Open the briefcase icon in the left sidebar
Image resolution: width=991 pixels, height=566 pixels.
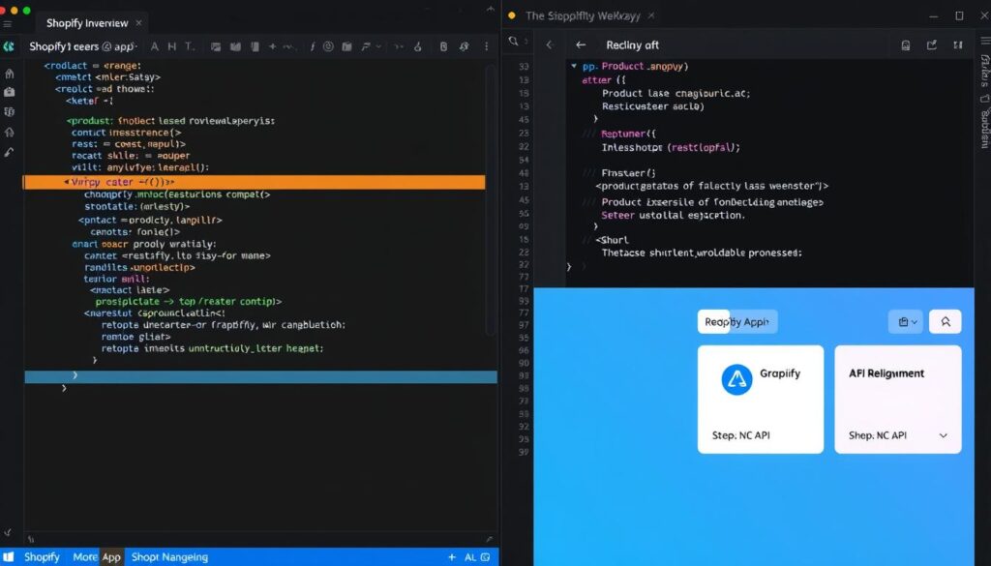[9, 92]
